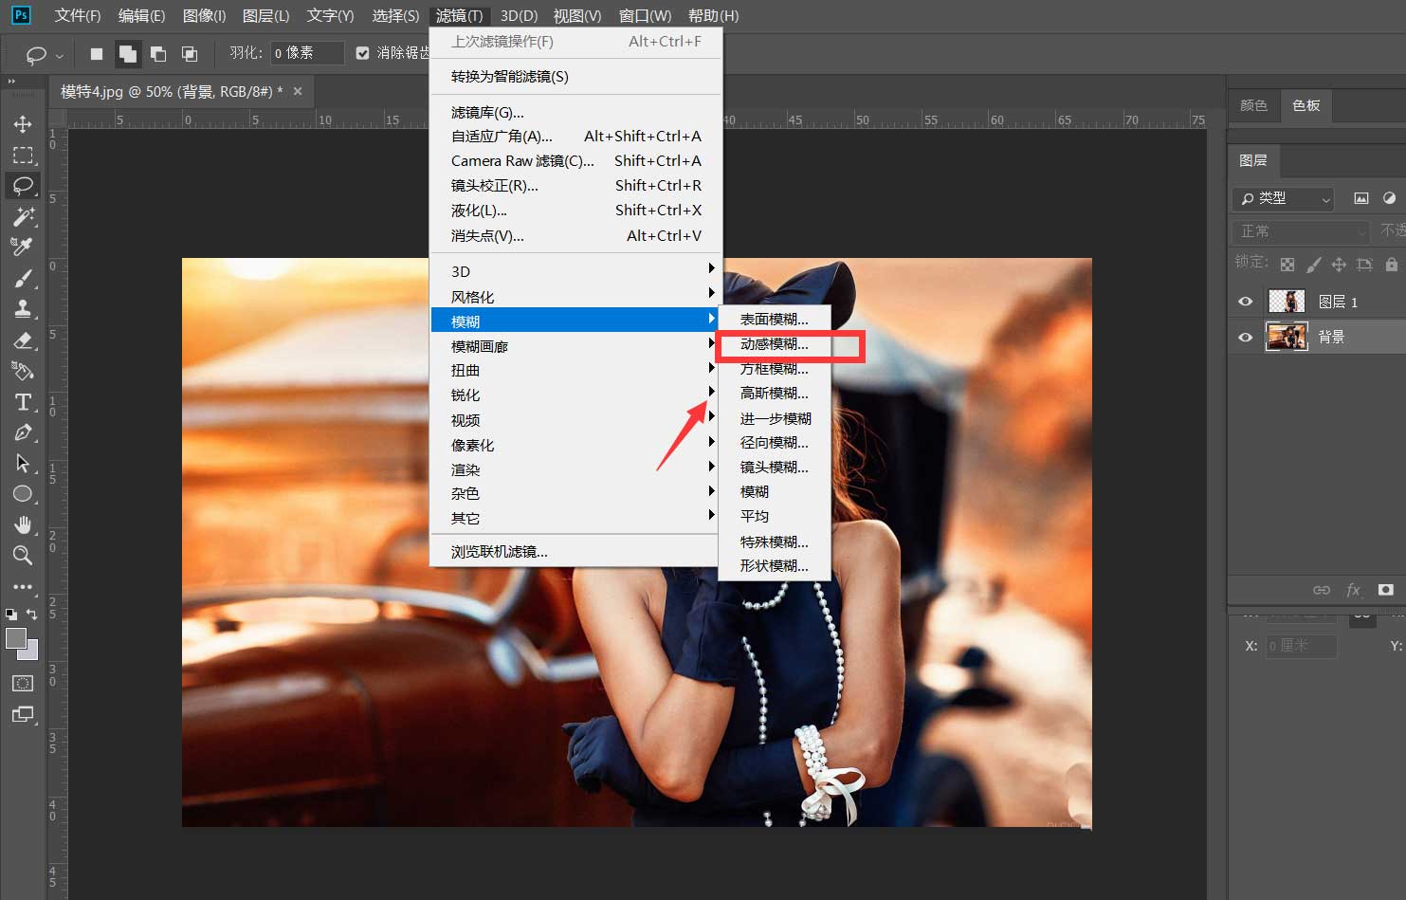
Task: Hide 背景 layer visibility eye
Action: click(1246, 337)
